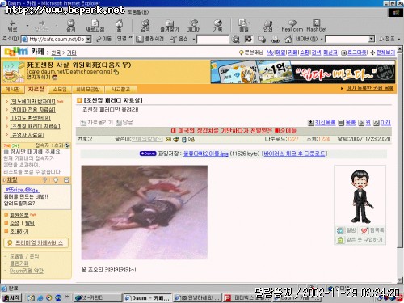This screenshot has width=404, height=303.
Task: Click the 채팅 link in the sidebar
Action: [x=12, y=179]
